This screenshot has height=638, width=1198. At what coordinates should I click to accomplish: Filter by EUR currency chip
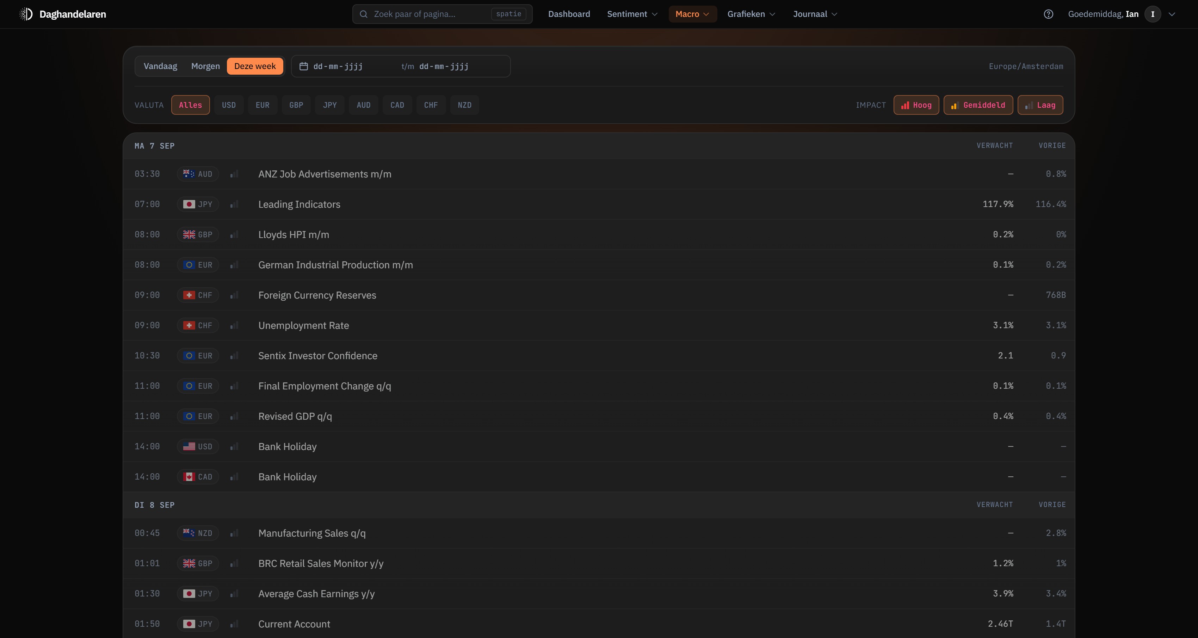pos(262,105)
